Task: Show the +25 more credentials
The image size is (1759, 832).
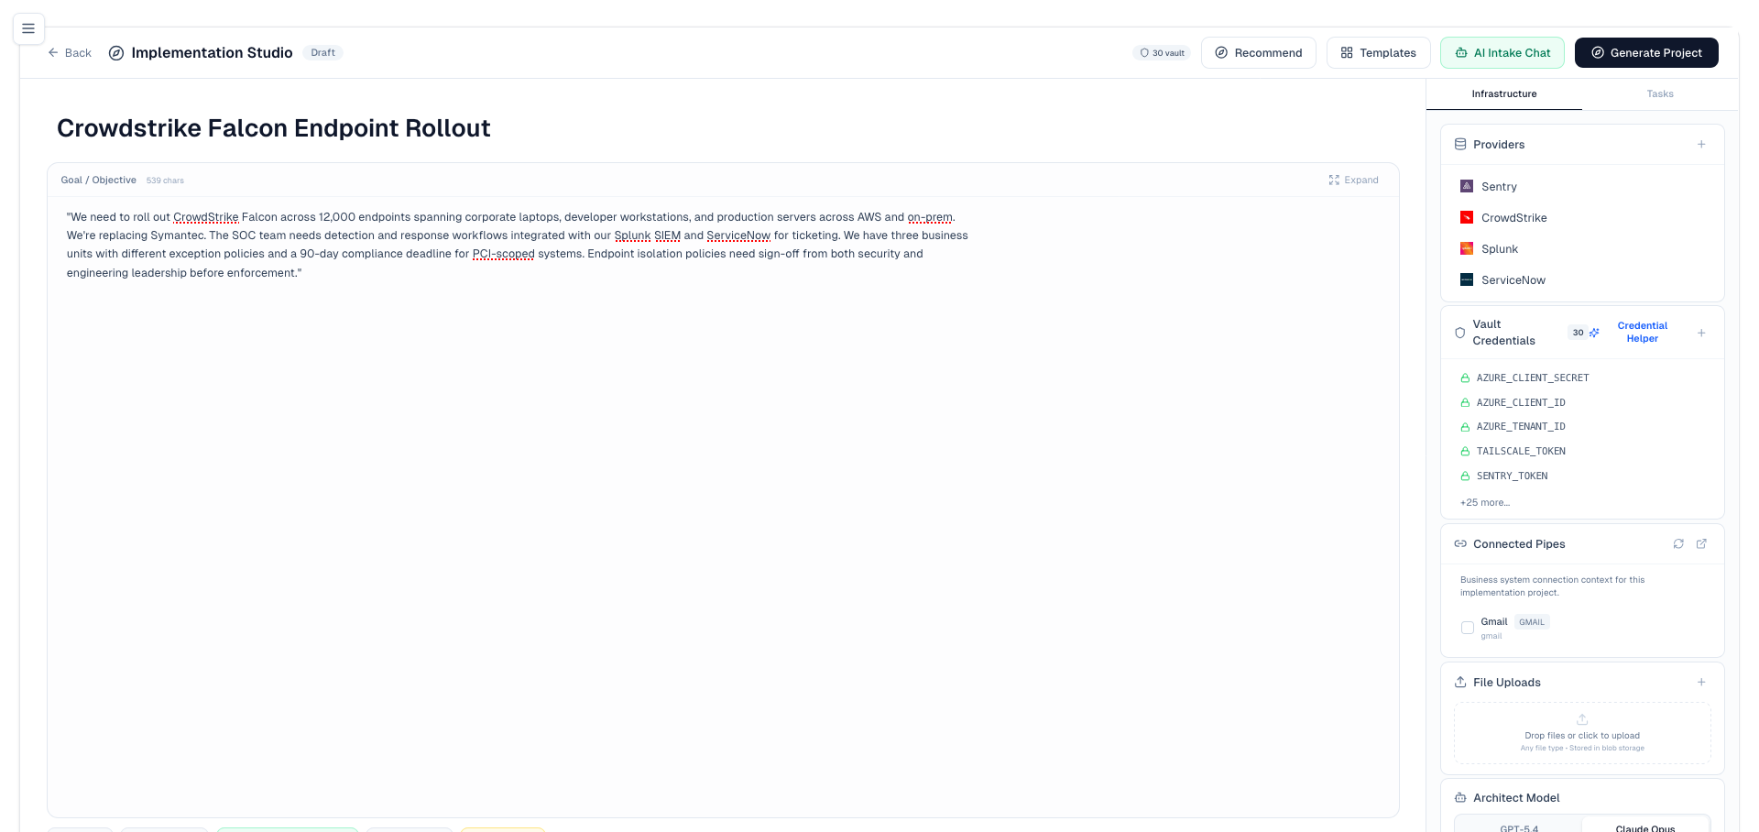Action: (1485, 502)
